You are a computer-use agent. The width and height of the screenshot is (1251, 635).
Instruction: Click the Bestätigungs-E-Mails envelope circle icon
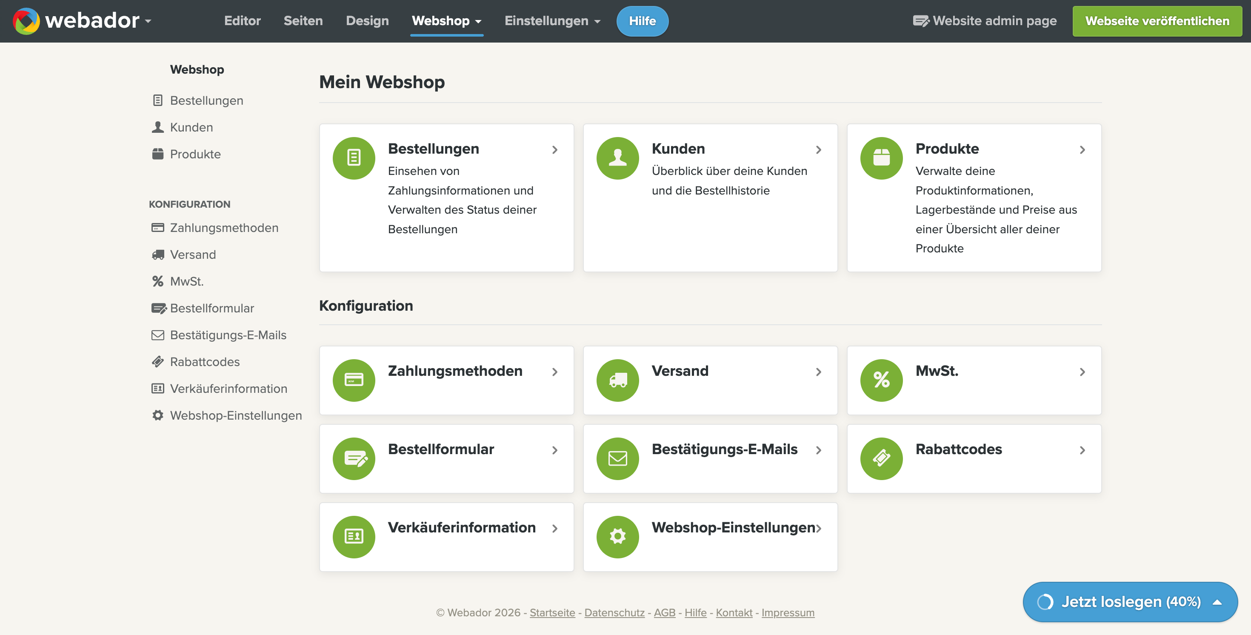pos(617,458)
